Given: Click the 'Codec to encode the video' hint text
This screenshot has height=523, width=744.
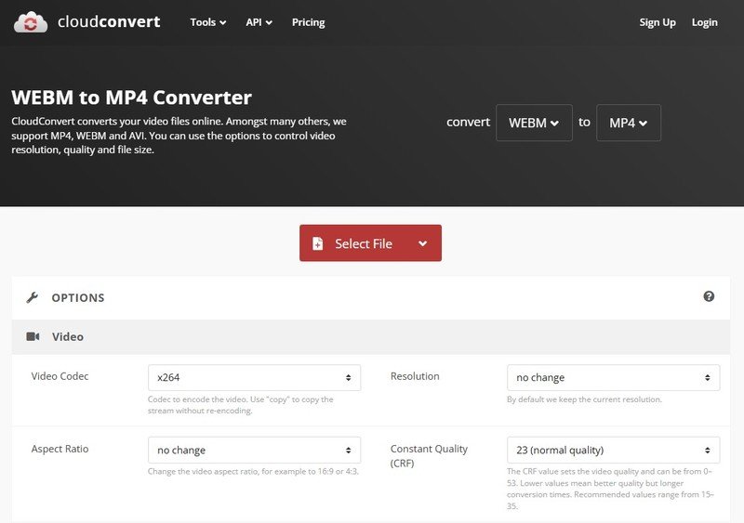Looking at the screenshot, I should point(241,405).
